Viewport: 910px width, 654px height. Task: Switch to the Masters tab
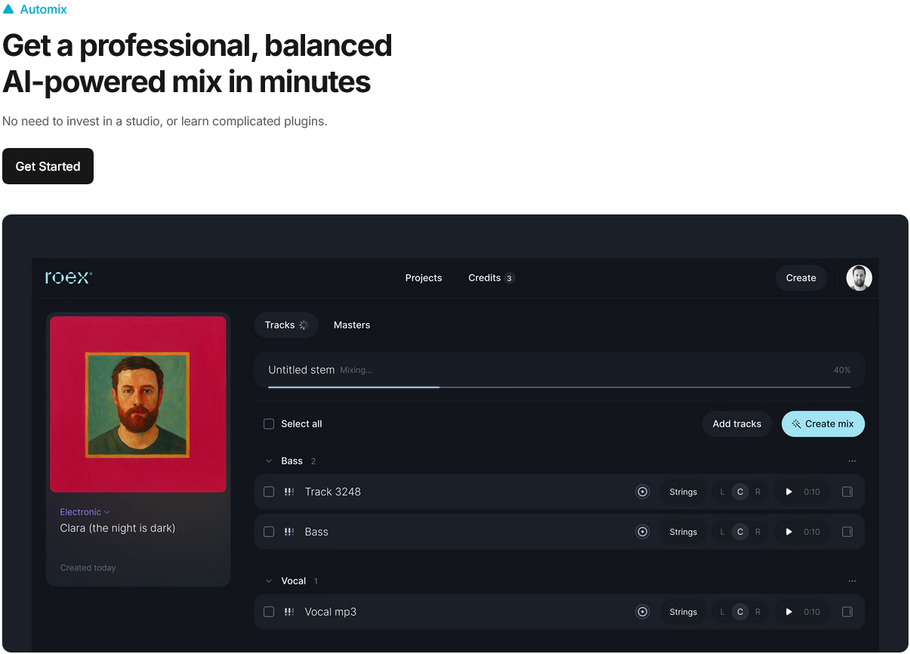tap(352, 325)
